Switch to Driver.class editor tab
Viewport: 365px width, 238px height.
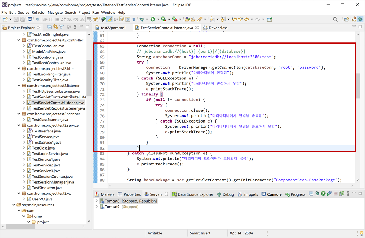[215, 28]
